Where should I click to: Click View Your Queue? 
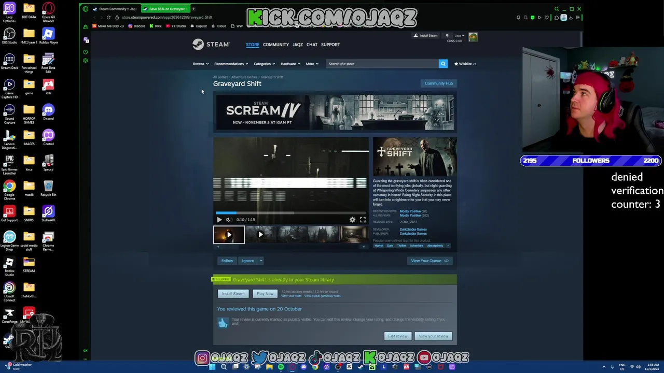coord(430,261)
